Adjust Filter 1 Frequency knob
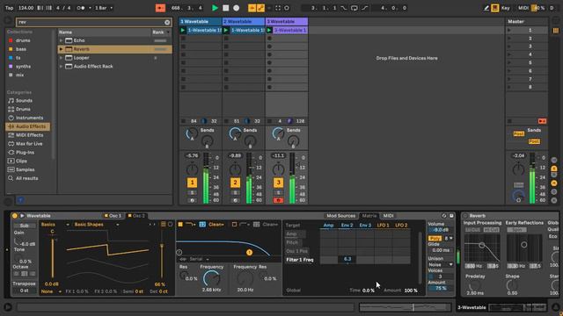 pos(211,278)
